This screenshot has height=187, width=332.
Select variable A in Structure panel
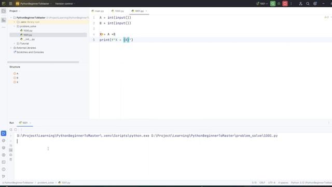(16, 74)
